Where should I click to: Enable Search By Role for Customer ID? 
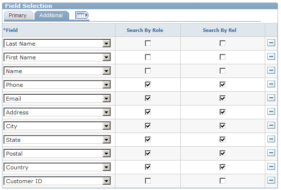click(148, 181)
